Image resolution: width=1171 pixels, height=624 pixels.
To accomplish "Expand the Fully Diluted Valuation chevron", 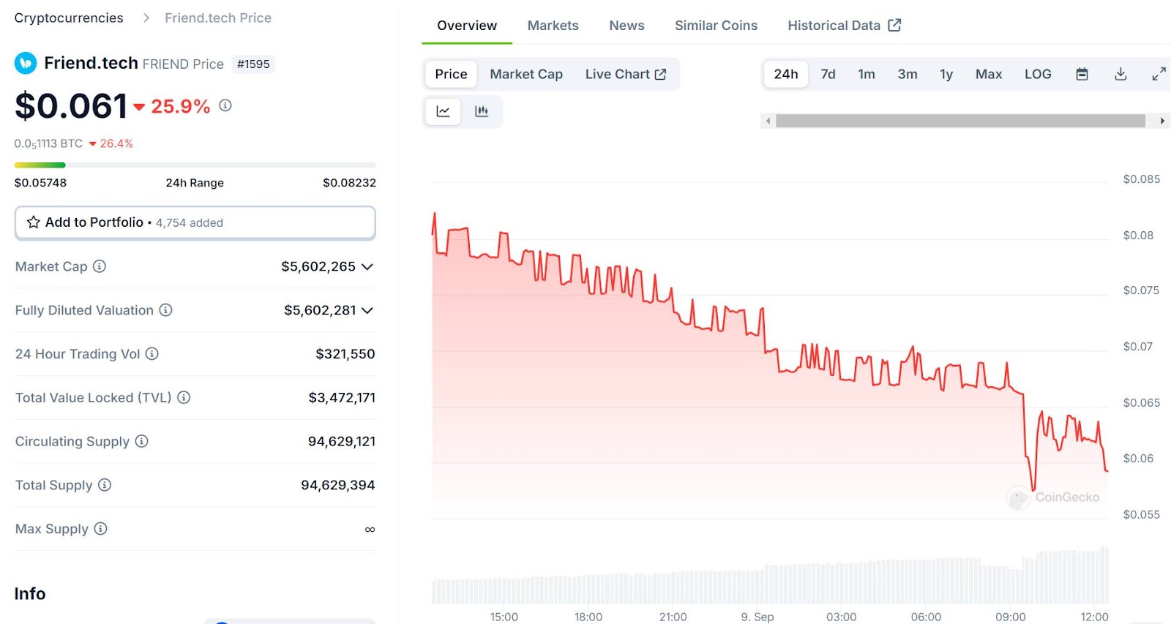I will coord(367,311).
